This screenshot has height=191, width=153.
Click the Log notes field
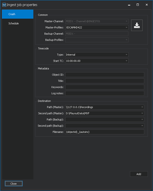105,93
